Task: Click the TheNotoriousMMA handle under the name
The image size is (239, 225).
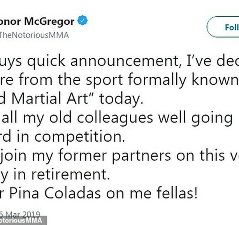Action: tap(34, 35)
